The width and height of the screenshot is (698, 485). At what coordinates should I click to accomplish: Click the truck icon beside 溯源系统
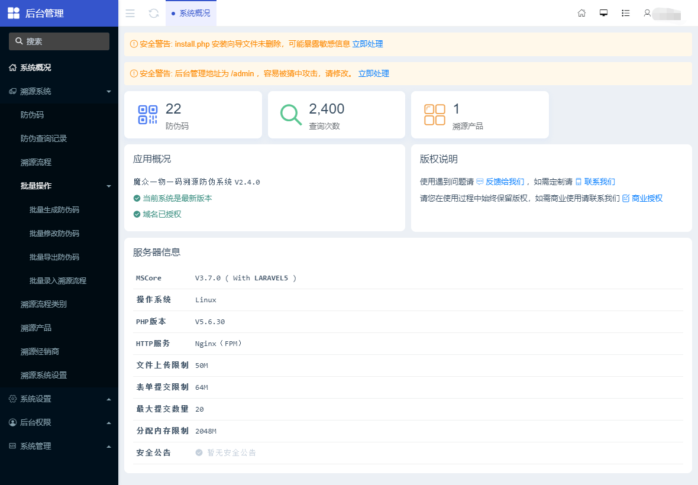12,91
